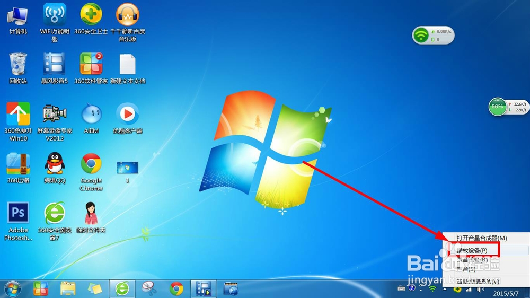The image size is (530, 298).
Task: Click the tray keyboard input icon
Action: pos(402,288)
